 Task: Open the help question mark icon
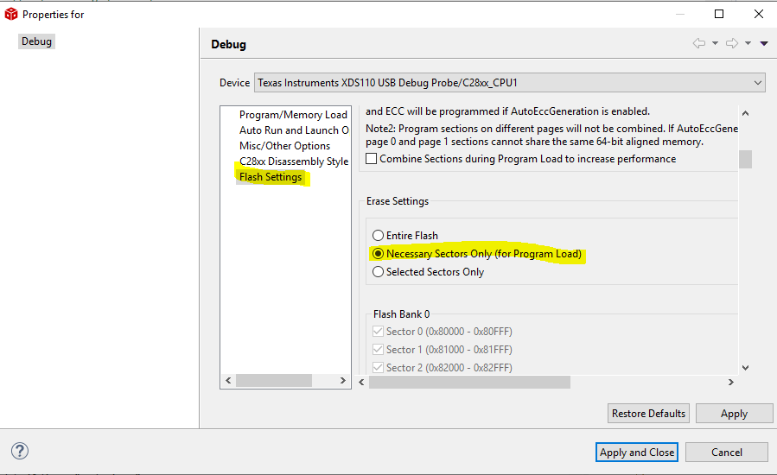click(x=20, y=451)
